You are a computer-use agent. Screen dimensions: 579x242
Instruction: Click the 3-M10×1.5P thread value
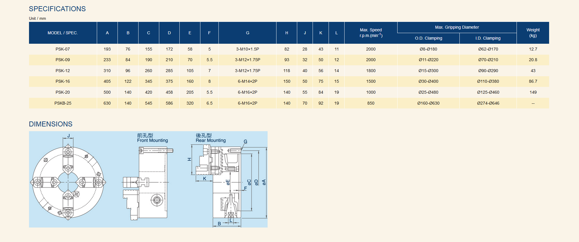[247, 49]
